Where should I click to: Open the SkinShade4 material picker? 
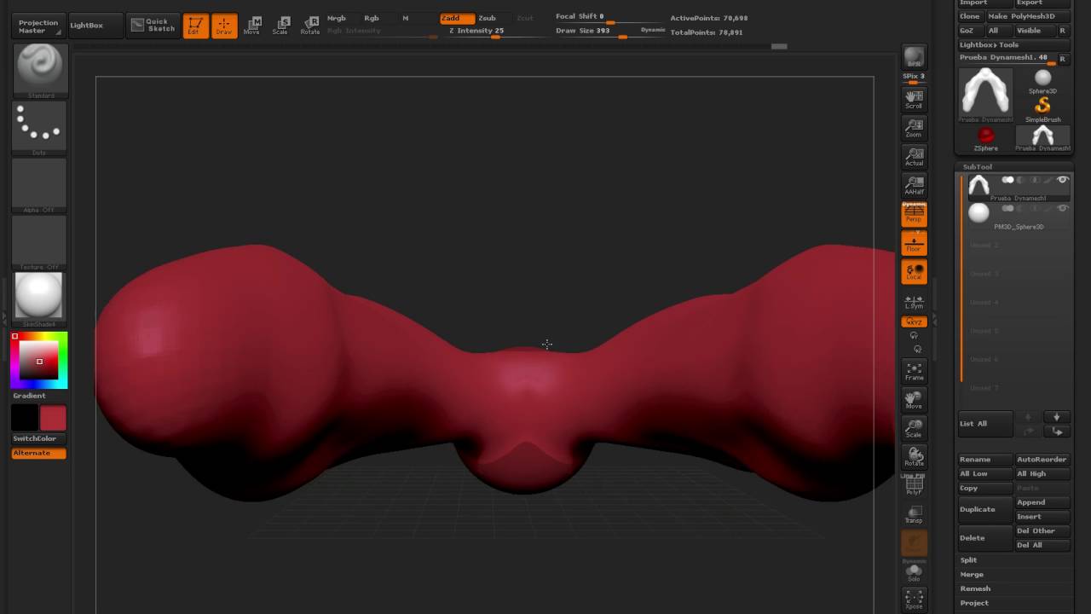point(39,299)
